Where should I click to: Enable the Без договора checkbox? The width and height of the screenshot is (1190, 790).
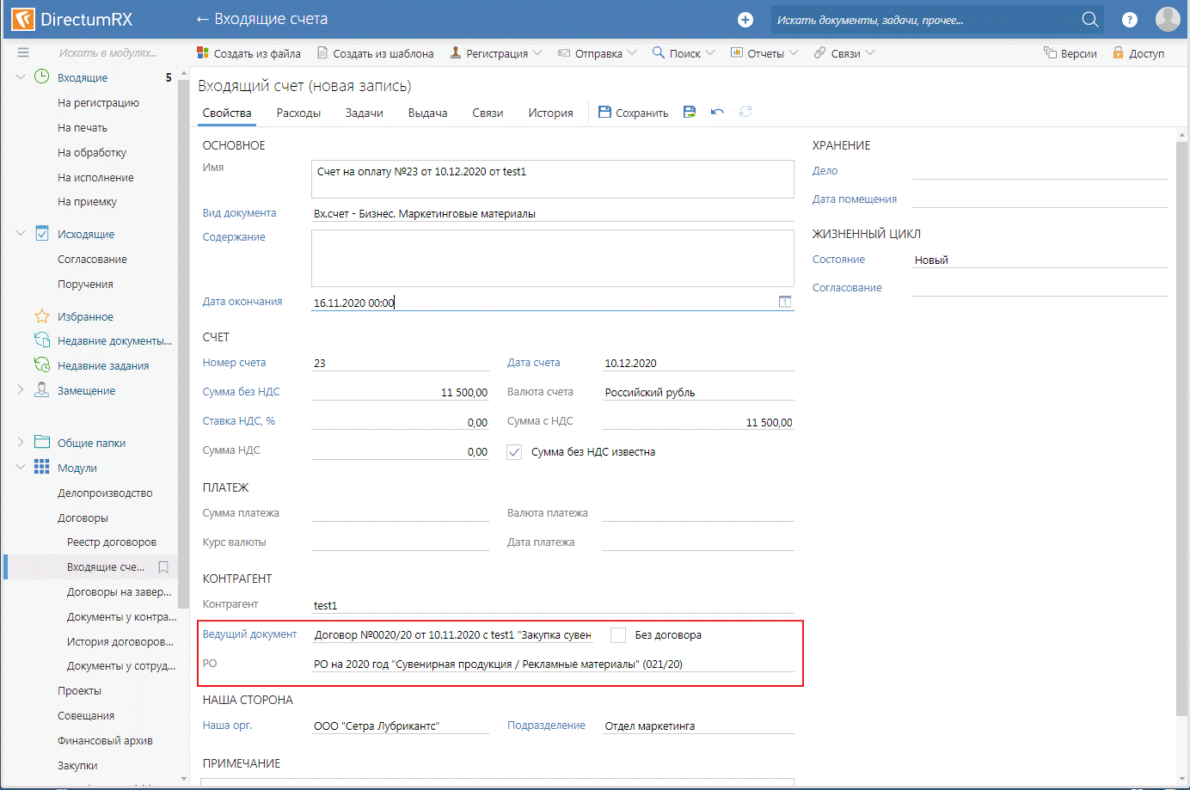click(x=618, y=634)
